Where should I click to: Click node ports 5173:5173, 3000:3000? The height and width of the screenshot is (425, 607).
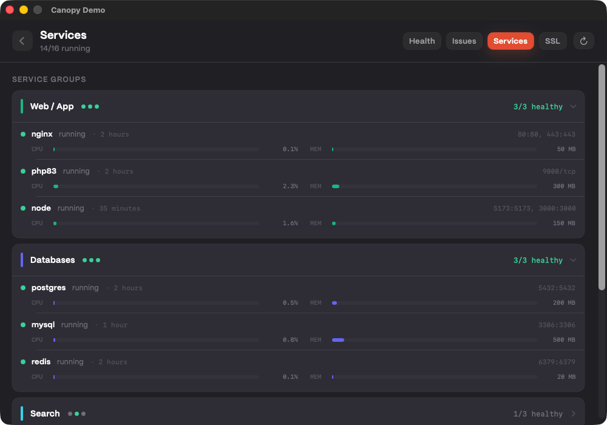tap(534, 208)
